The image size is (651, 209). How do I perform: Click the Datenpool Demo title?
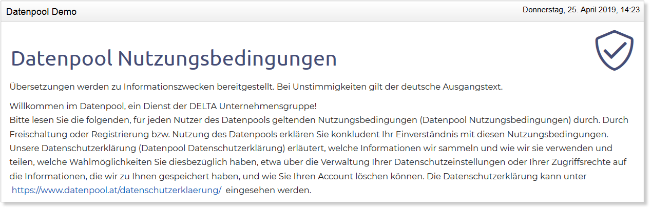42,11
